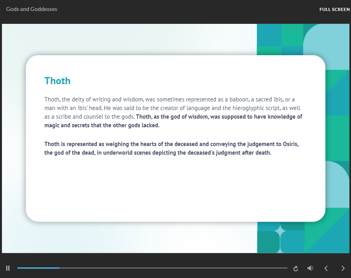Advance to the next slide

click(x=343, y=268)
